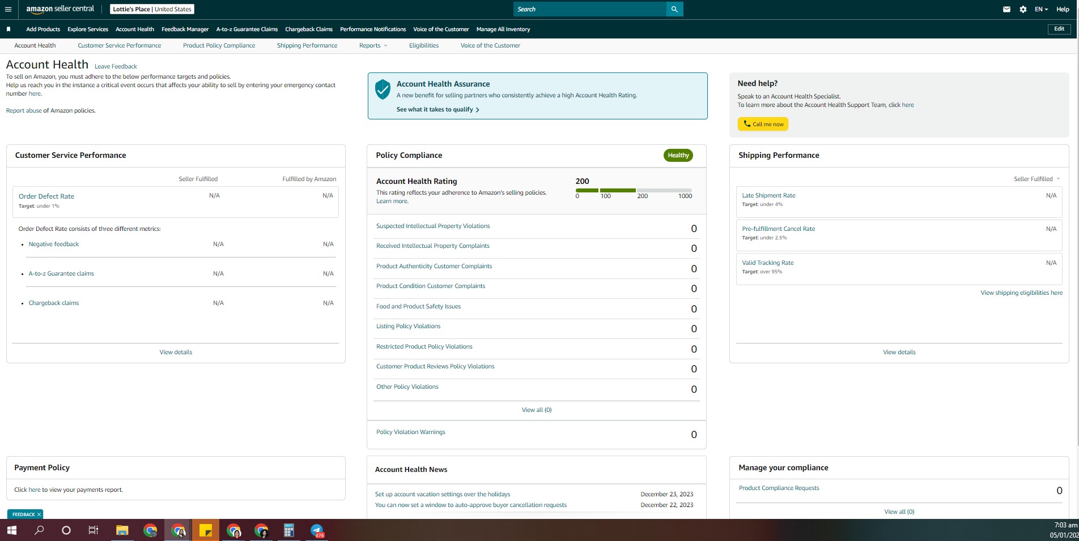The width and height of the screenshot is (1079, 541).
Task: Open Received Intellectual Property Complaints
Action: click(433, 246)
